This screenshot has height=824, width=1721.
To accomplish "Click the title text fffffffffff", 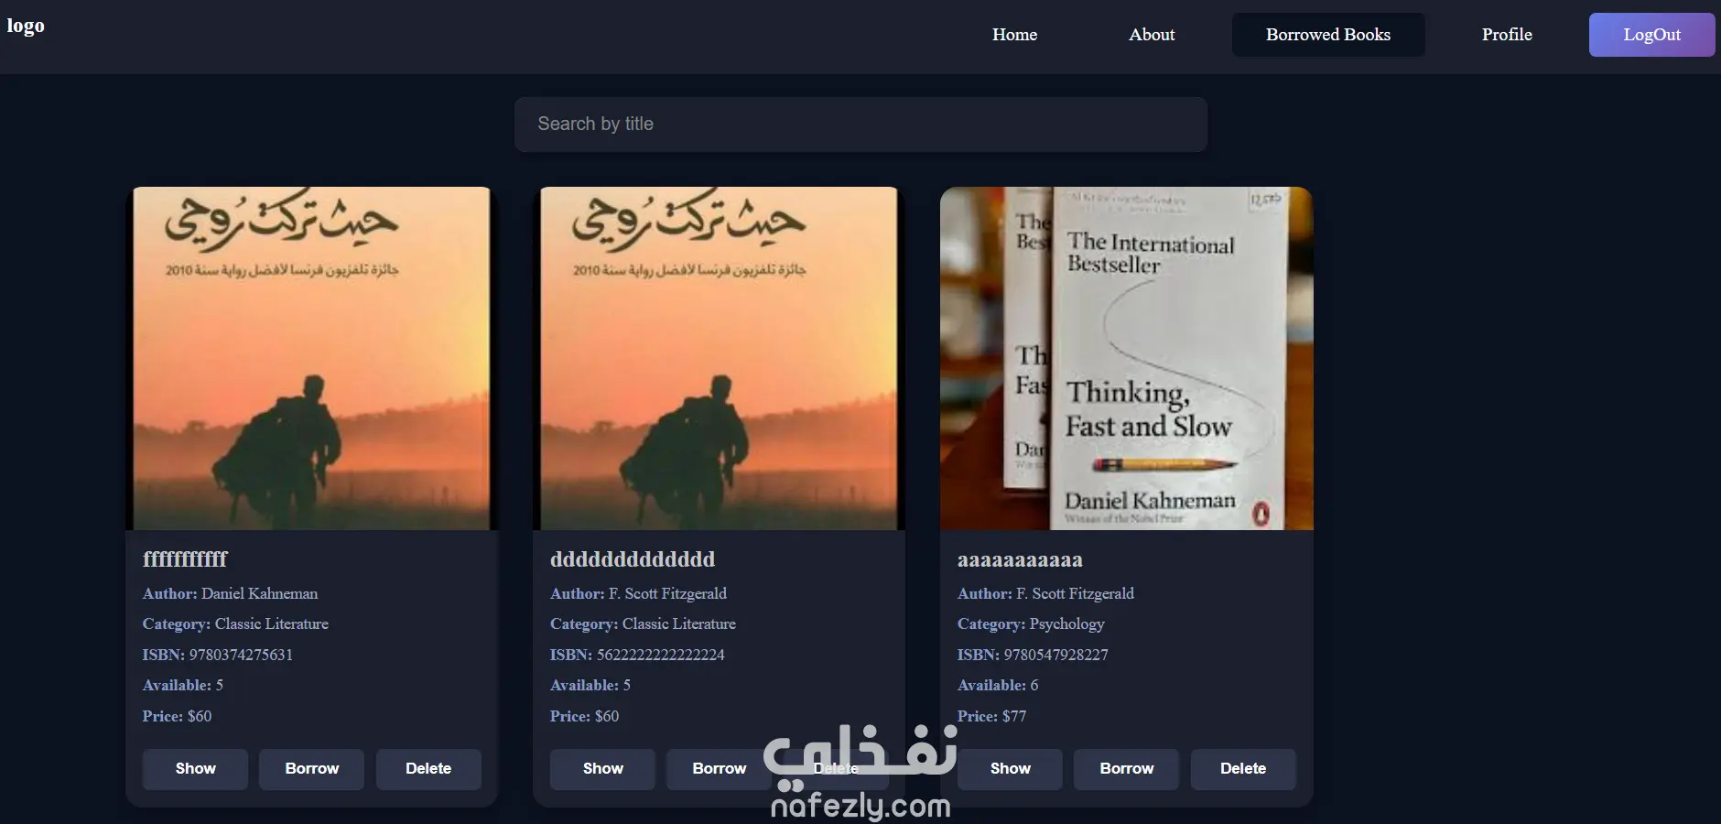I will tap(185, 559).
